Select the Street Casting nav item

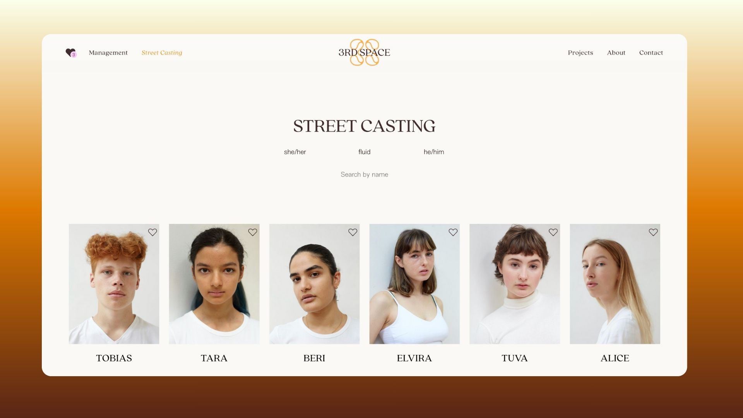click(x=162, y=53)
